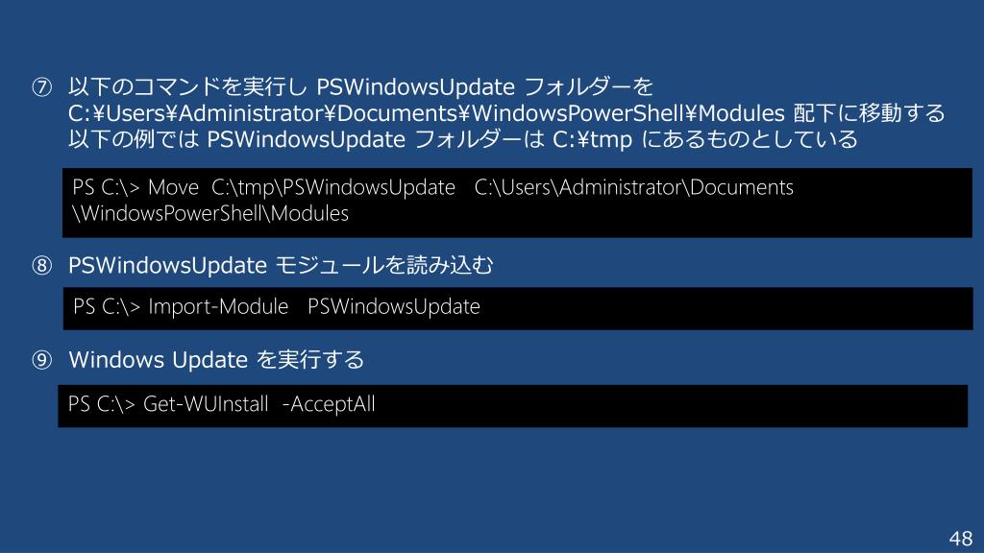This screenshot has height=553, width=984.
Task: Click the Modules folder path line
Action: coord(505,113)
